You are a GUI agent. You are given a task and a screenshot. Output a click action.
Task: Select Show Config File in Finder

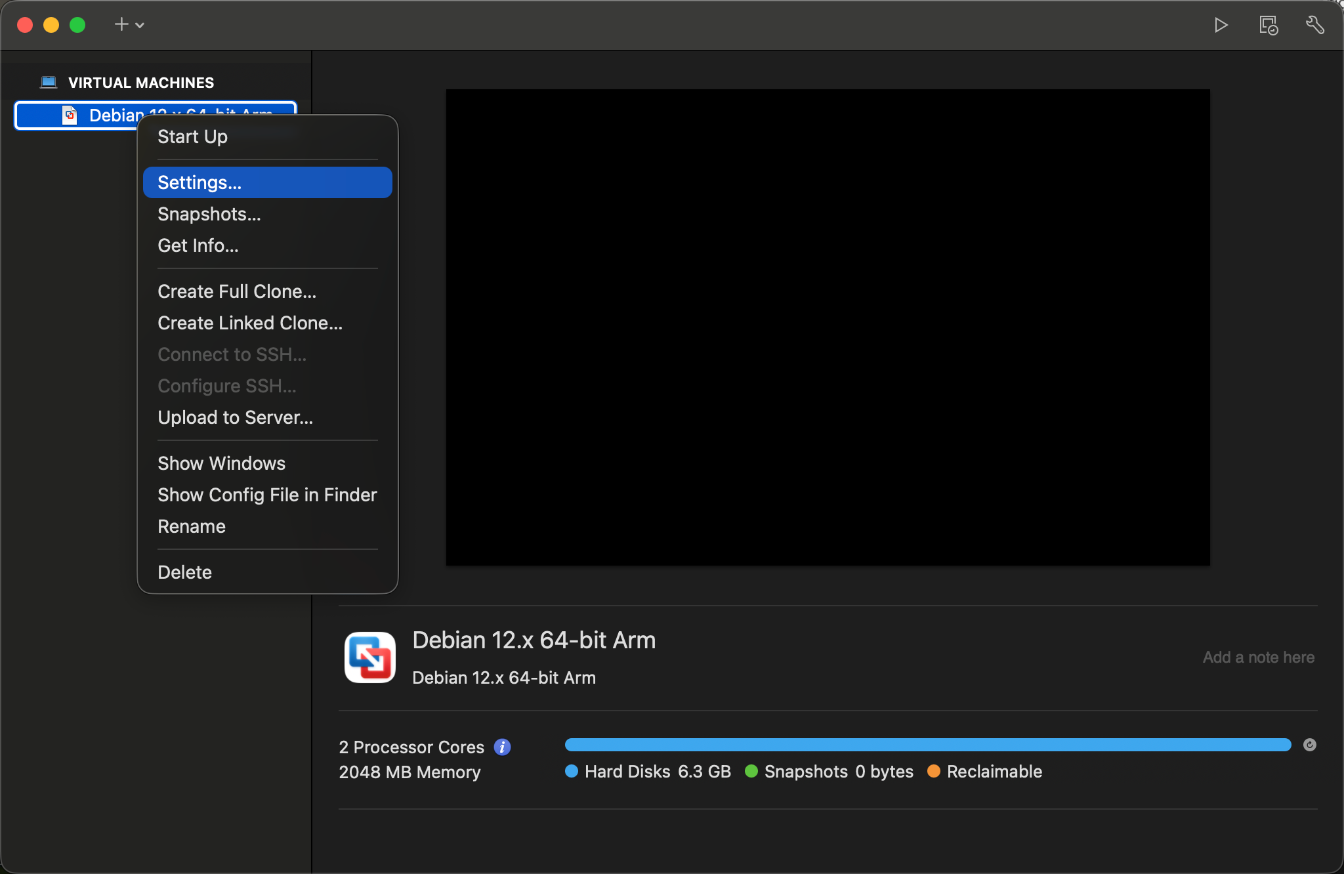pyautogui.click(x=266, y=495)
